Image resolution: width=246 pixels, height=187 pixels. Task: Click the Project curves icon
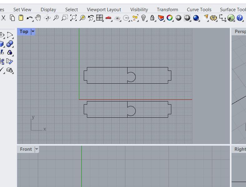[x=2, y=52]
